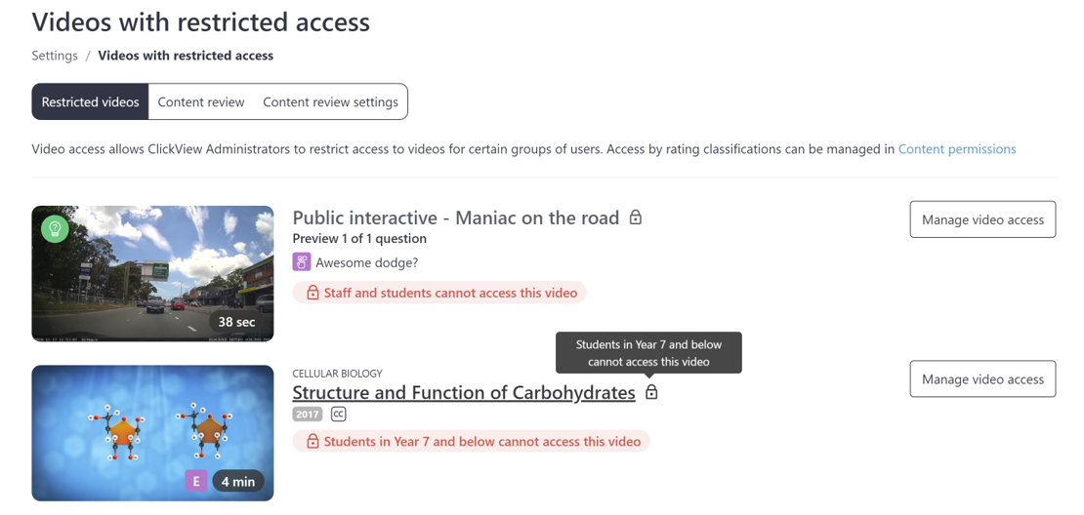Click the purple interactive question icon by Awesome dodge
1084x515 pixels.
302,262
